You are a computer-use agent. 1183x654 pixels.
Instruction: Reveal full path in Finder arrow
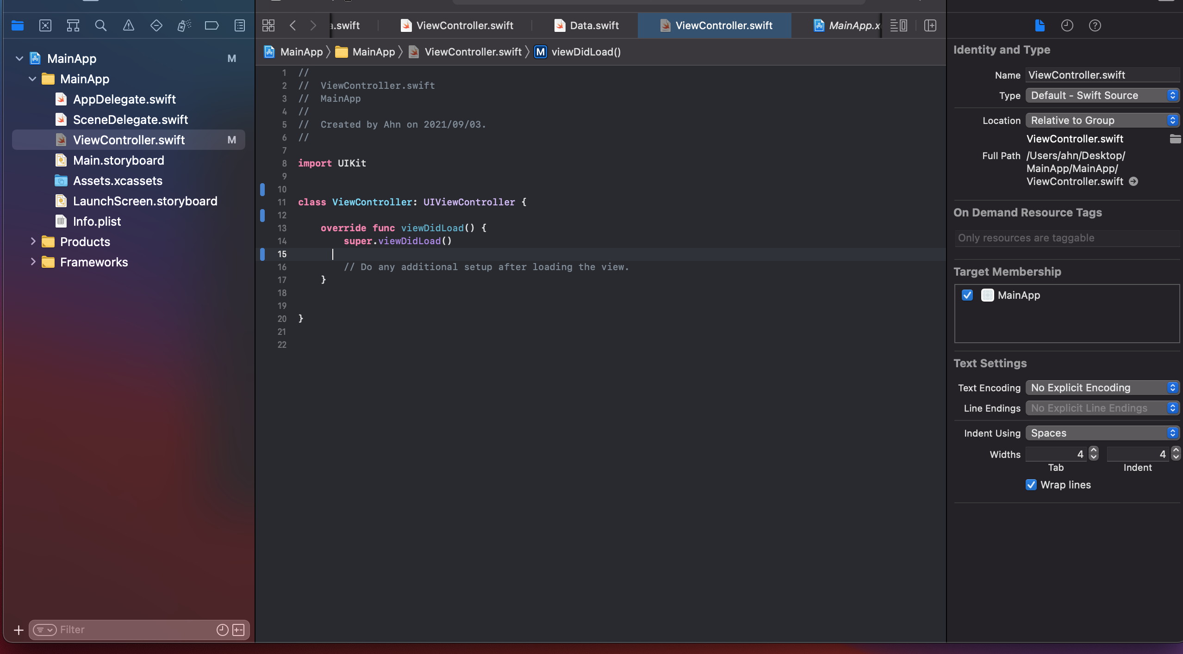(1133, 181)
